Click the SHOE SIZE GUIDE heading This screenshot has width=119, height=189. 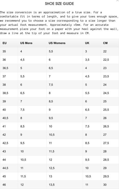[59, 4]
